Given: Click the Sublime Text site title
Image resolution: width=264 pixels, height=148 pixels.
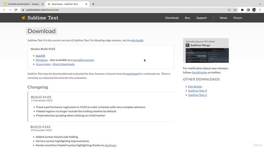Looking at the screenshot, I should pos(43,18).
